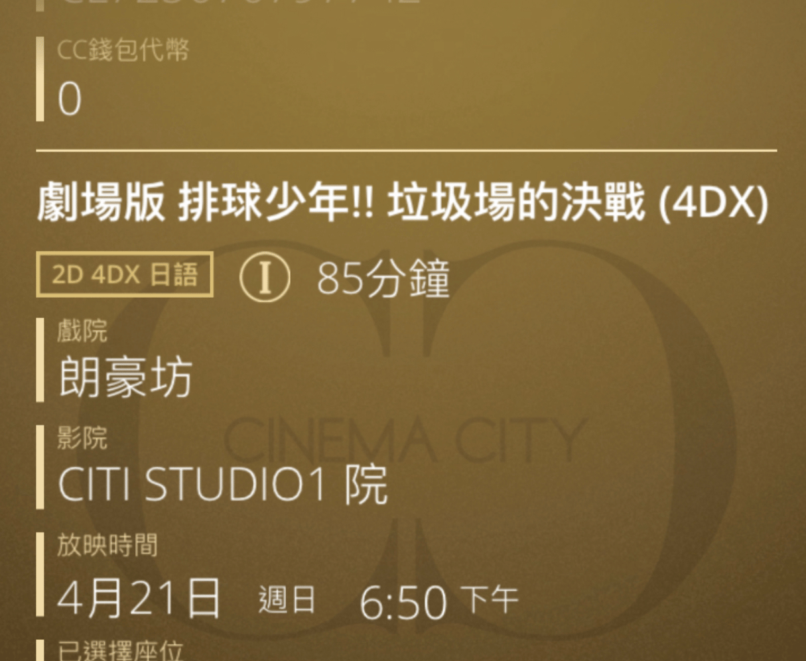This screenshot has width=806, height=661.
Task: Click the CINEMA CITY watermark logo
Action: click(x=405, y=440)
